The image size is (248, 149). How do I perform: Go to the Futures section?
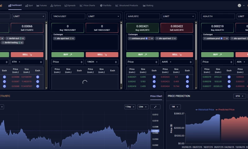click(42, 6)
